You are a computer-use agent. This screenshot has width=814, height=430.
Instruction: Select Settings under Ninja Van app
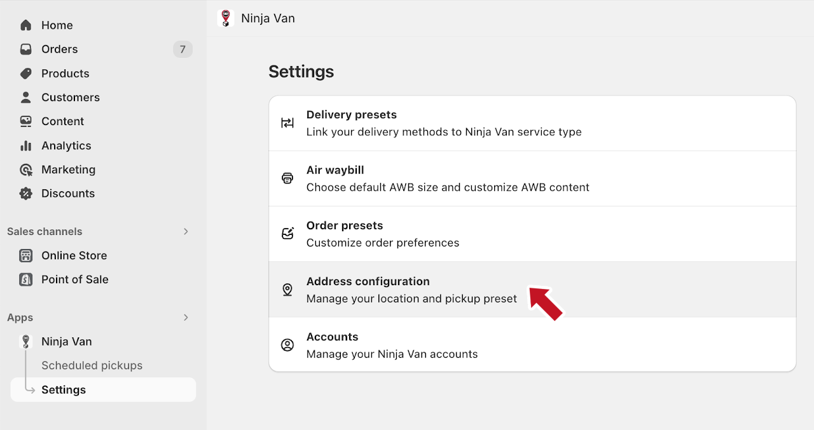(64, 390)
